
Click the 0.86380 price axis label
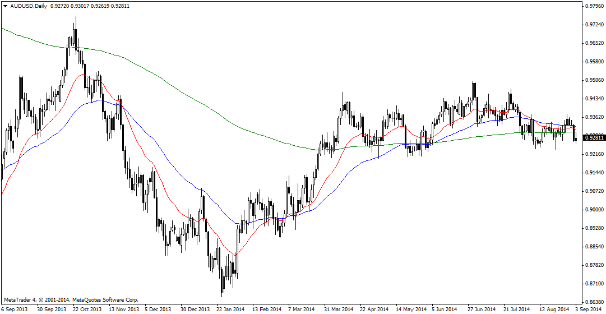(593, 302)
